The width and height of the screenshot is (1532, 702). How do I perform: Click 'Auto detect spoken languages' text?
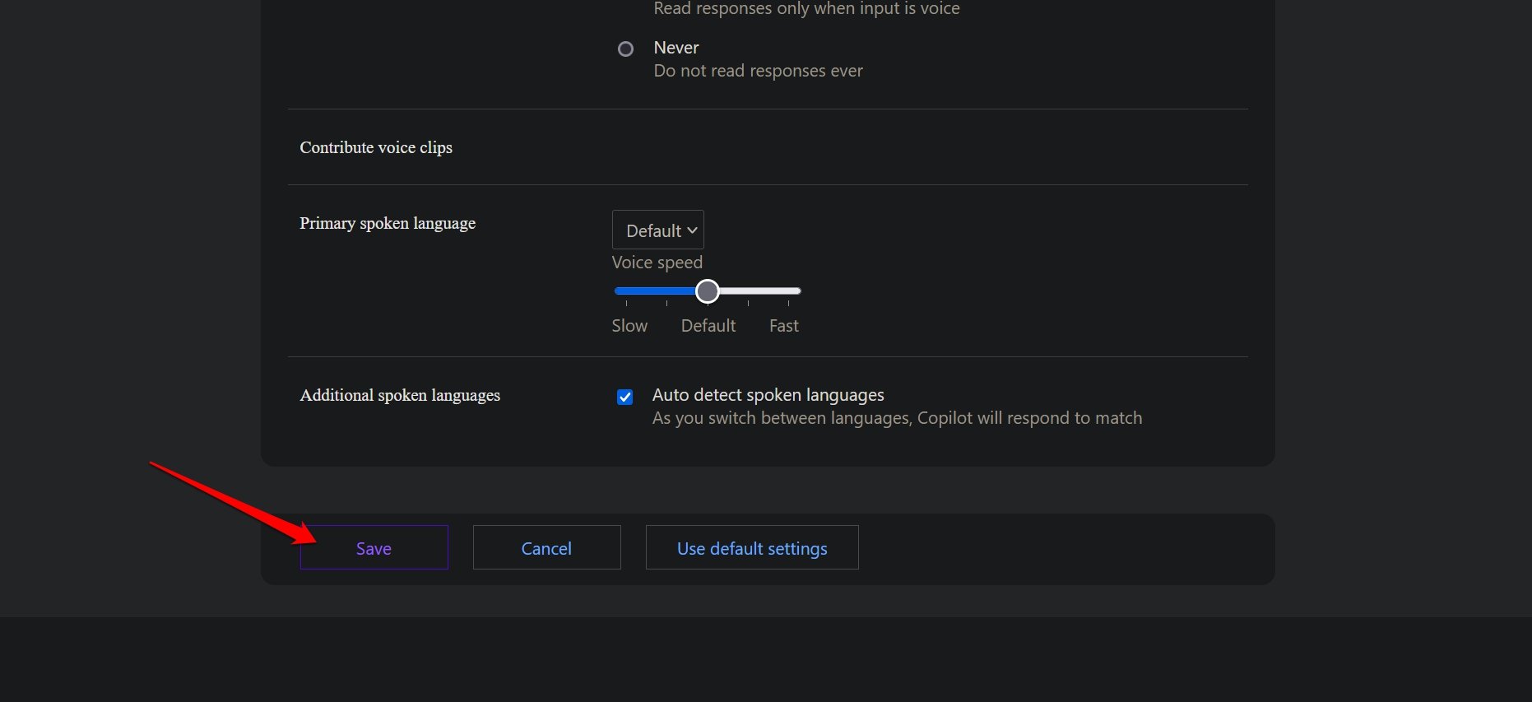pyautogui.click(x=768, y=395)
